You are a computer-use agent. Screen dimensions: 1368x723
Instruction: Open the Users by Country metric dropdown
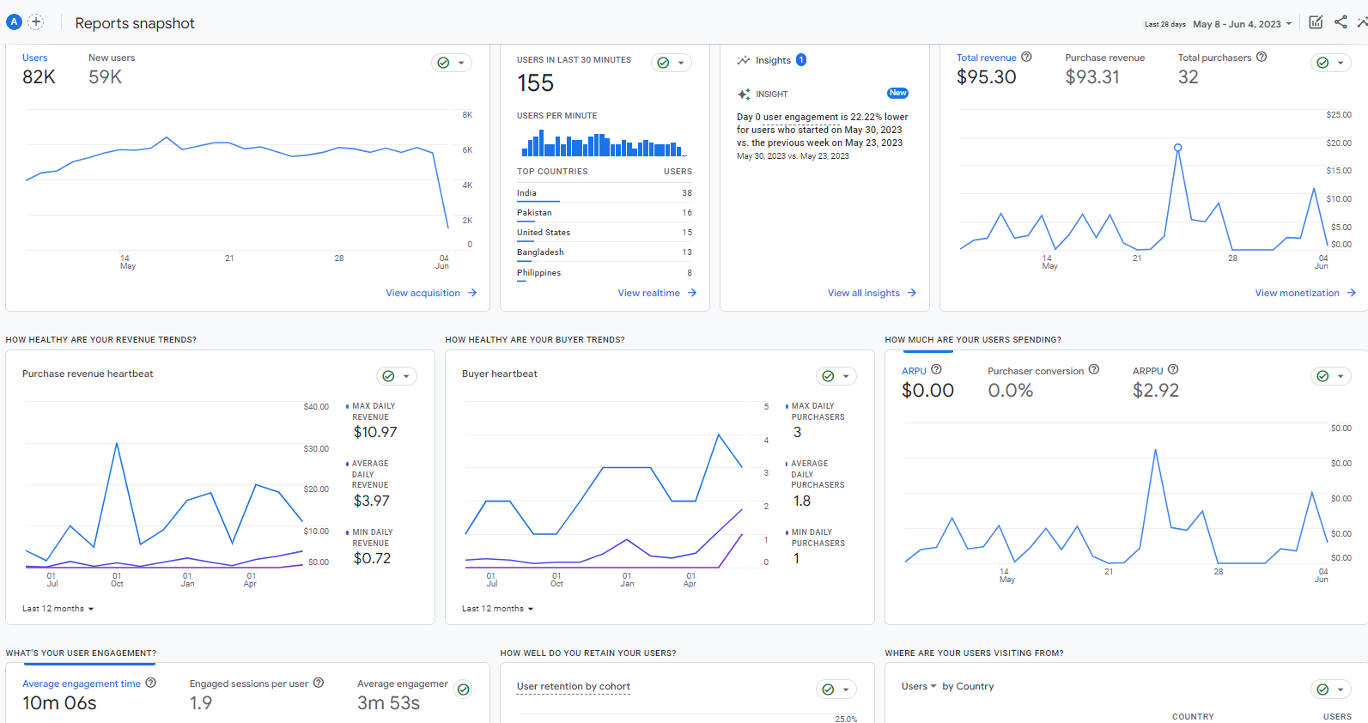[x=919, y=687]
